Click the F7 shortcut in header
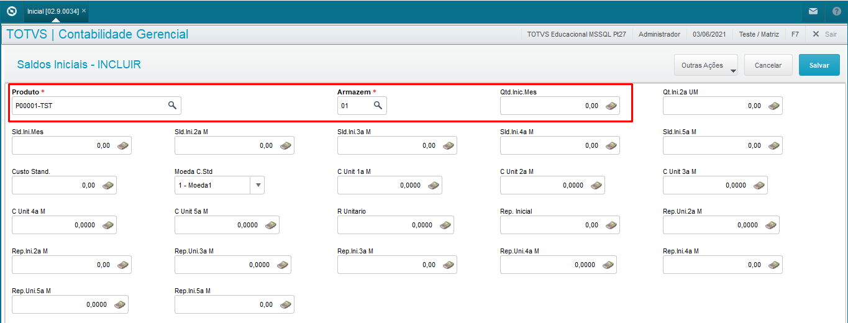Screen dimensions: 848x323 (x=795, y=34)
